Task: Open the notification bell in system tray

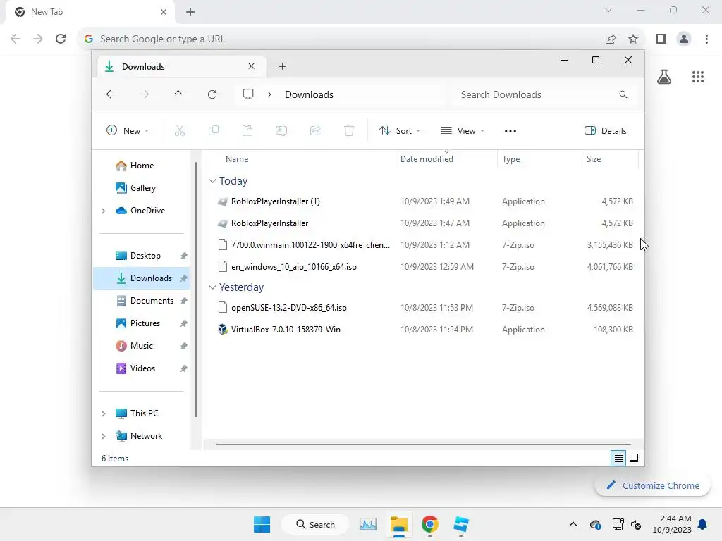Action: [x=703, y=524]
